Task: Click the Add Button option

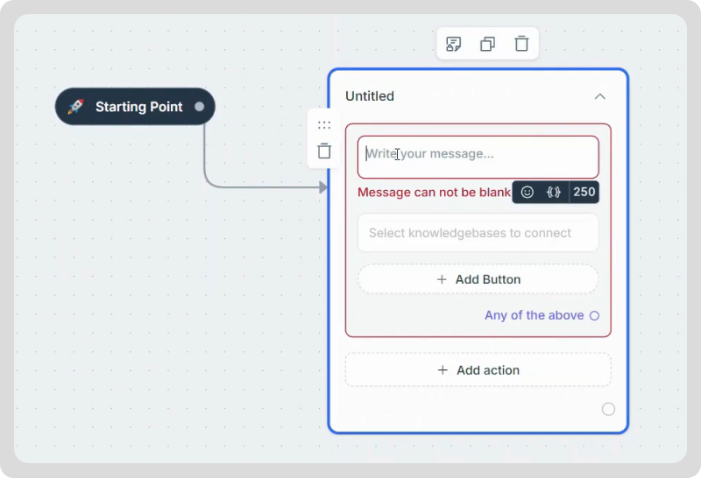Action: (478, 279)
